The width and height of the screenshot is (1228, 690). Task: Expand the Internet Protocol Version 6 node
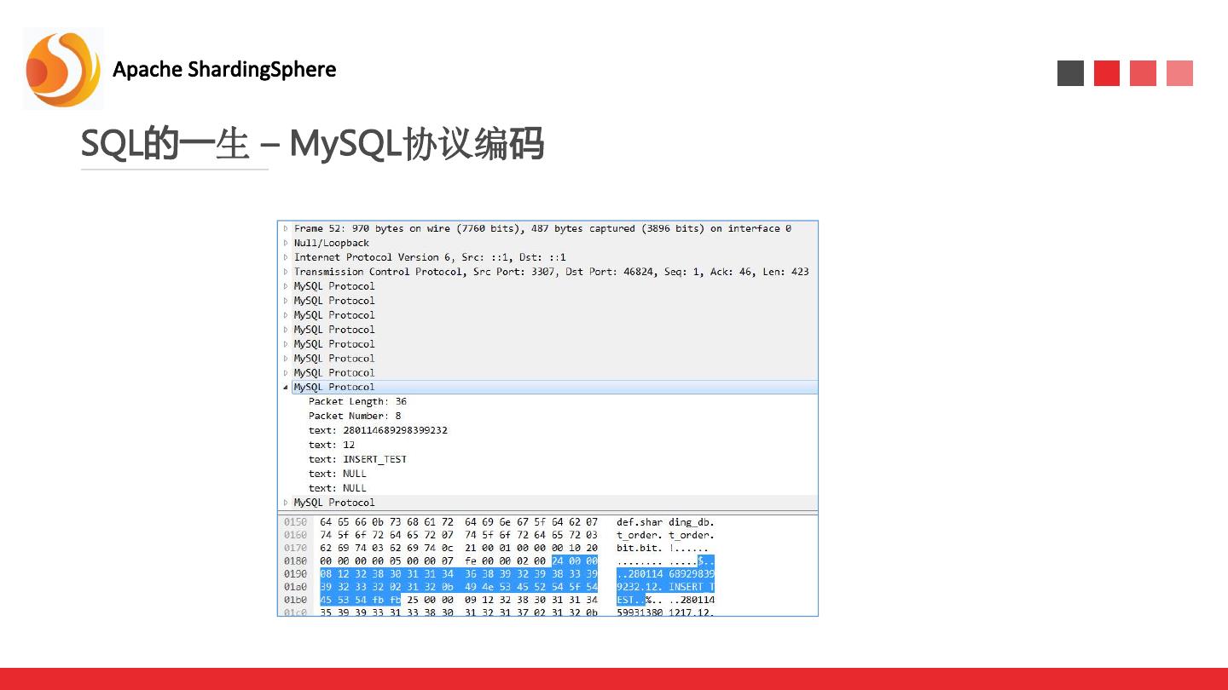[x=286, y=257]
